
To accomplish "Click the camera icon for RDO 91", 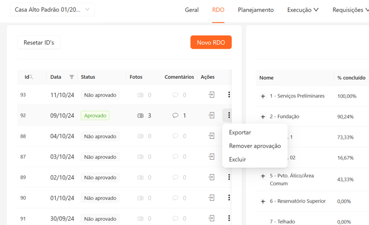I will [141, 219].
